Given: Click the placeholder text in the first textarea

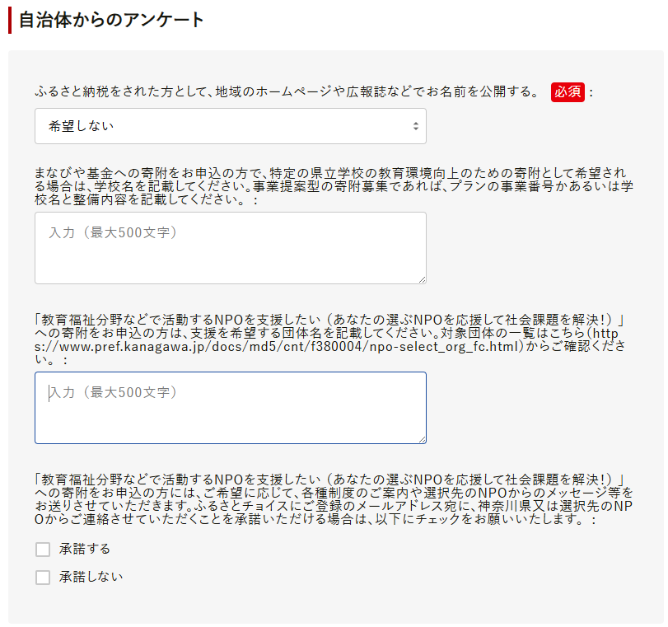Looking at the screenshot, I should (x=113, y=233).
